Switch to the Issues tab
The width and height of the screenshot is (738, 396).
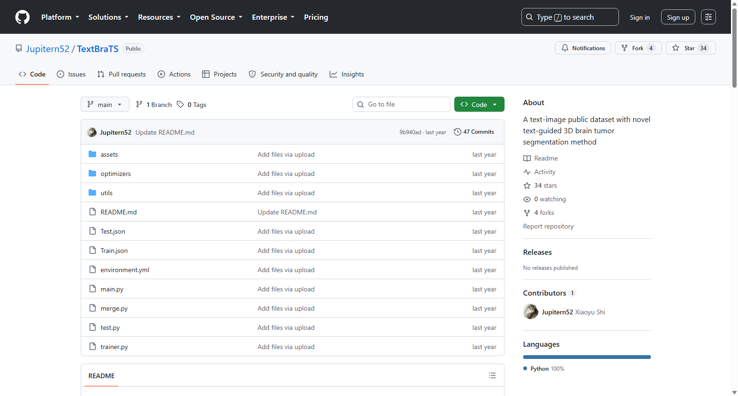point(71,75)
